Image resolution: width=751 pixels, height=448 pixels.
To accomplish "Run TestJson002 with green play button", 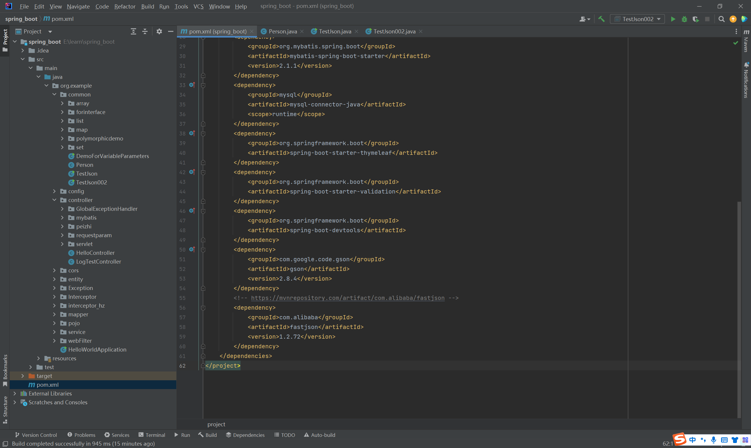I will click(673, 19).
